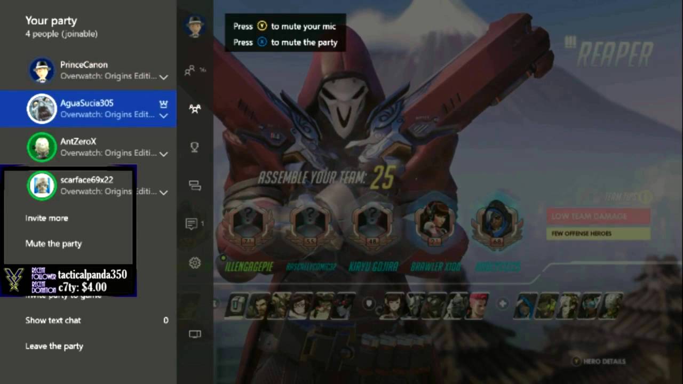
Task: Select the scarface69x22 name text
Action: click(x=86, y=180)
